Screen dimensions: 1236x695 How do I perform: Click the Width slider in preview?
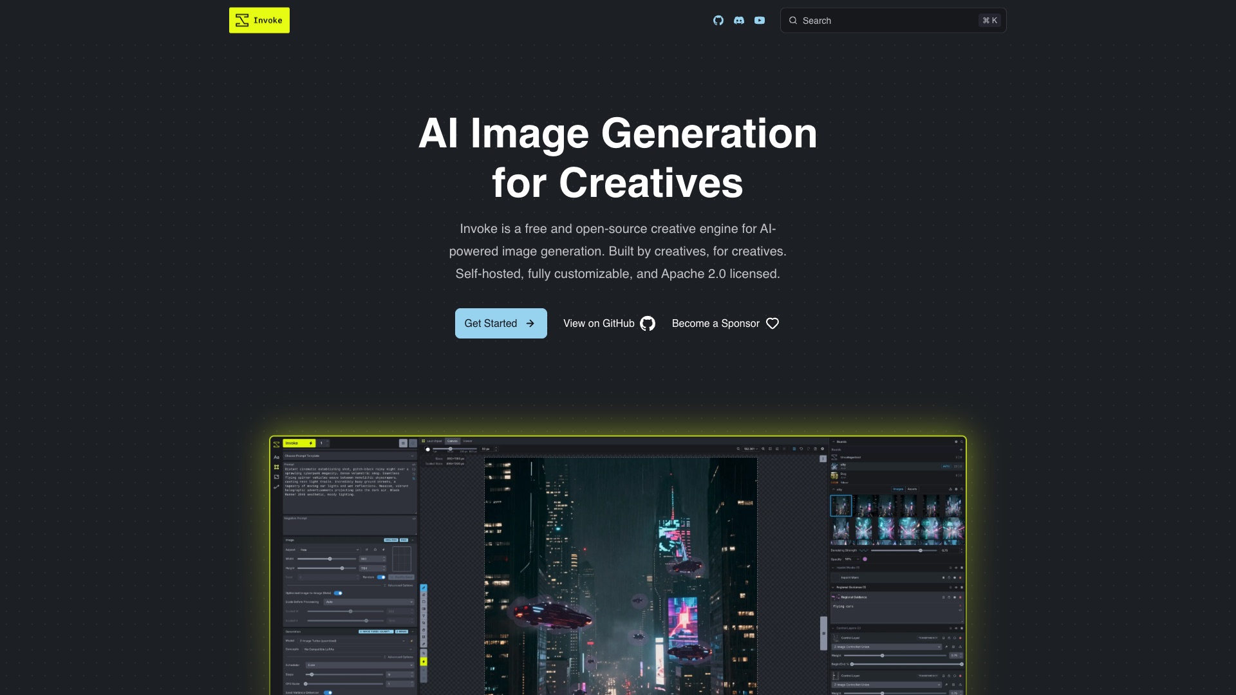tap(326, 559)
